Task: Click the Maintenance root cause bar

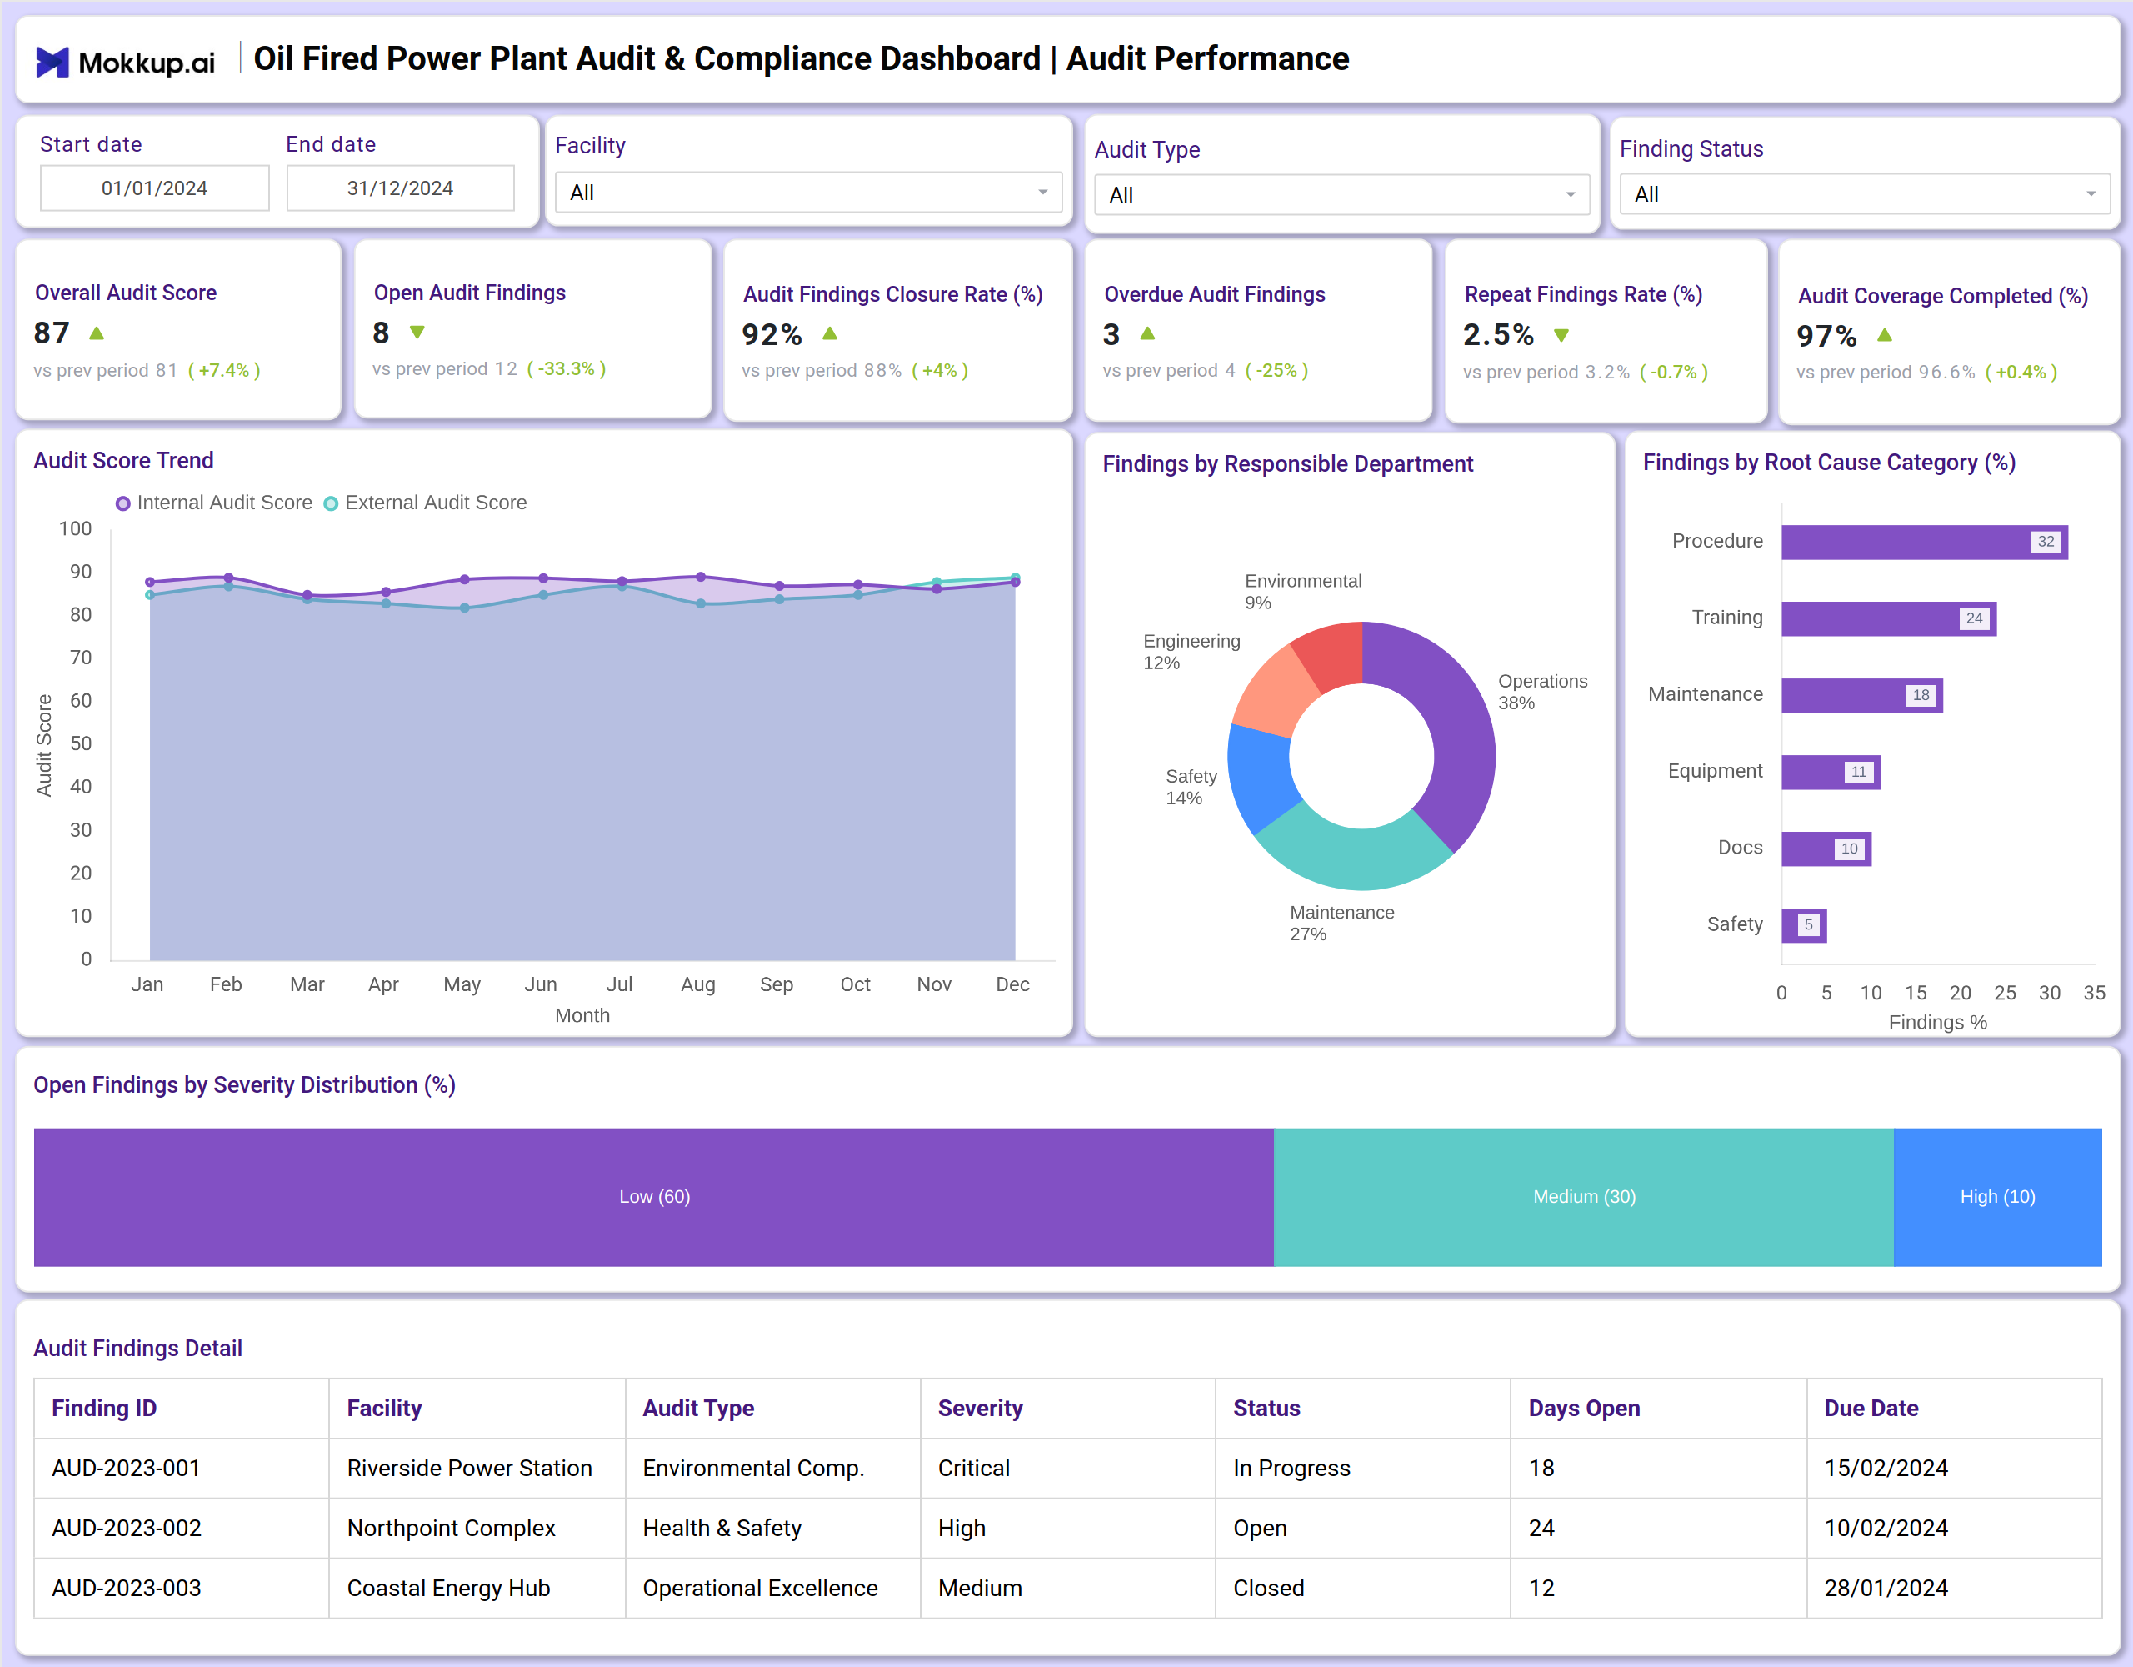Action: pyautogui.click(x=1861, y=696)
